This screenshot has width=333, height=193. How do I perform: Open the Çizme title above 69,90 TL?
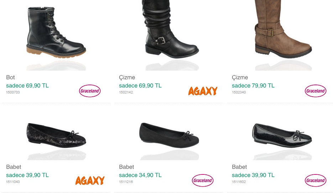pyautogui.click(x=127, y=77)
